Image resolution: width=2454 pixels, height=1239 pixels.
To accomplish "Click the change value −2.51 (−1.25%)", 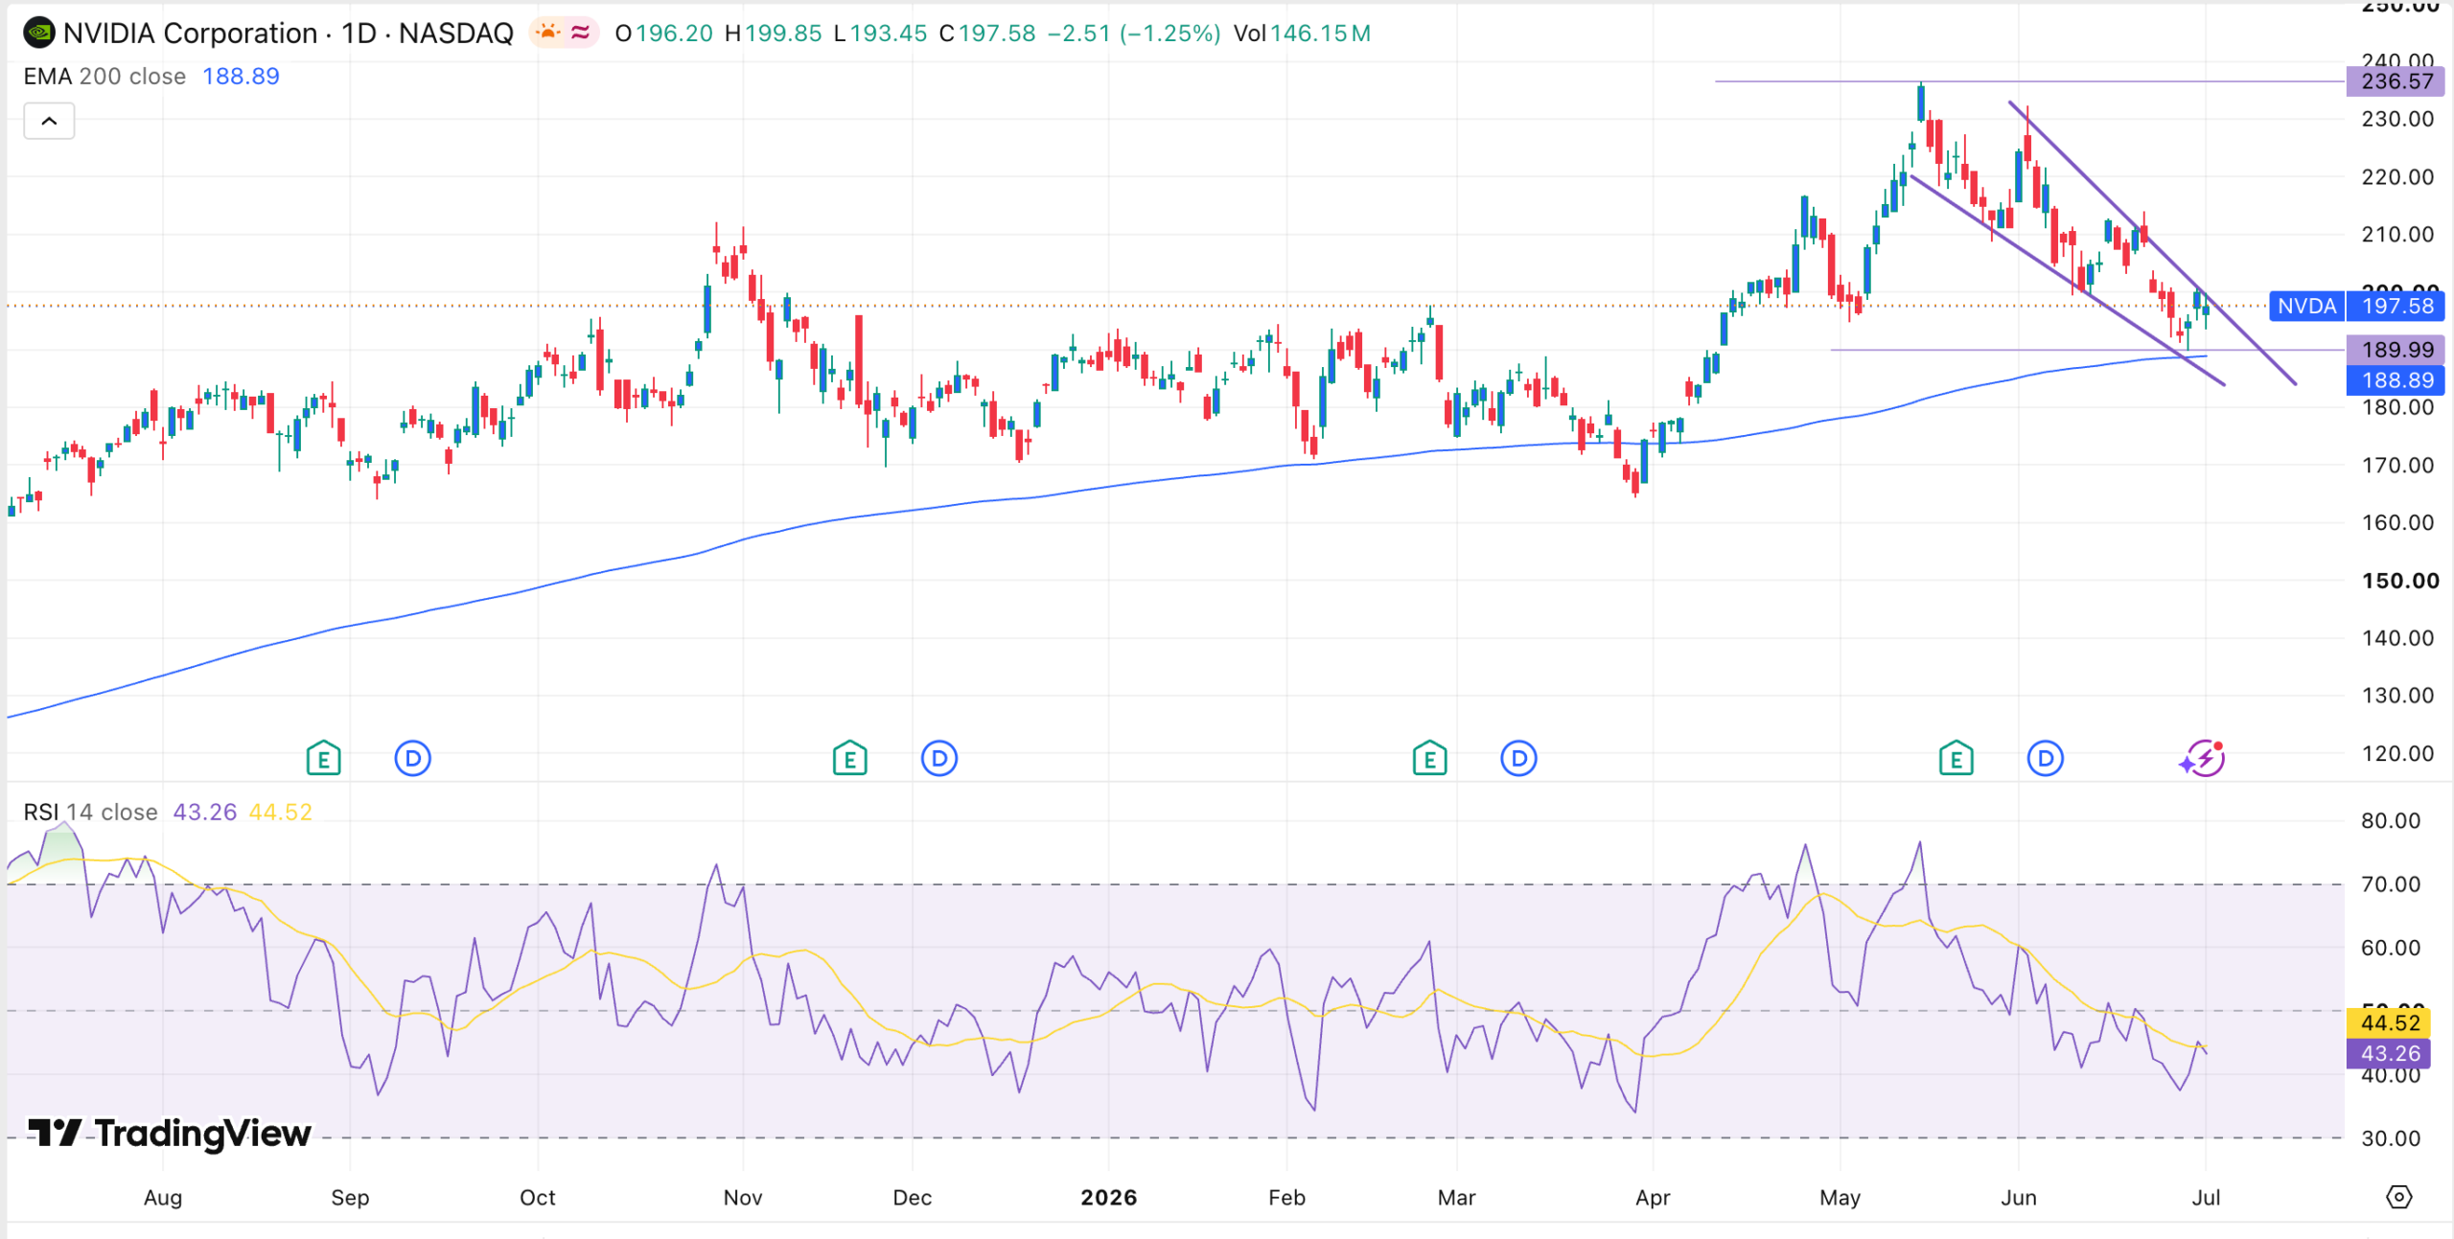I will [1134, 34].
